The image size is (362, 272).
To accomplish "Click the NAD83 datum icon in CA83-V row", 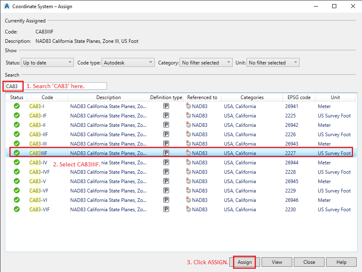I will [x=189, y=181].
